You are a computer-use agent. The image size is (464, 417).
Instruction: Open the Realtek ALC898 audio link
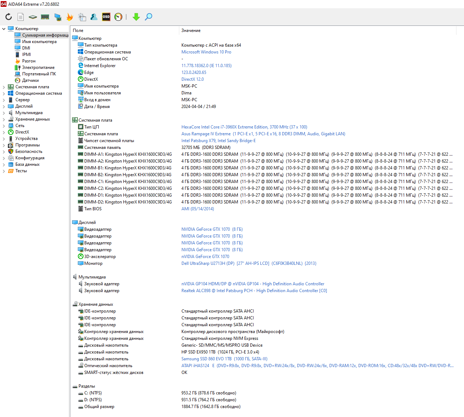pos(254,291)
